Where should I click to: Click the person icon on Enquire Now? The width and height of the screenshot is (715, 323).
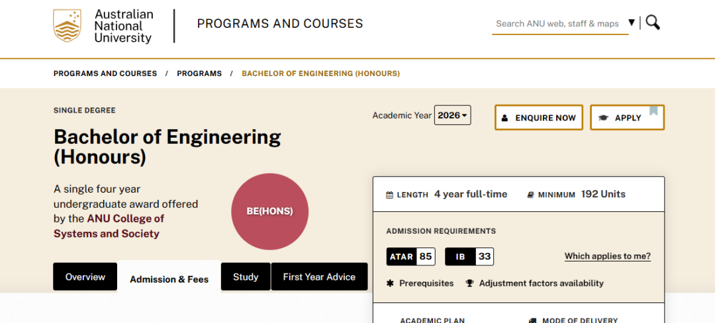tap(504, 118)
